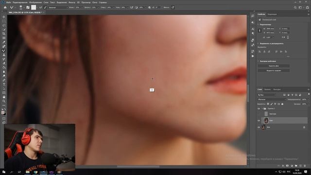Create a new layer icon
The height and width of the screenshot is (175, 311).
pos(300,166)
